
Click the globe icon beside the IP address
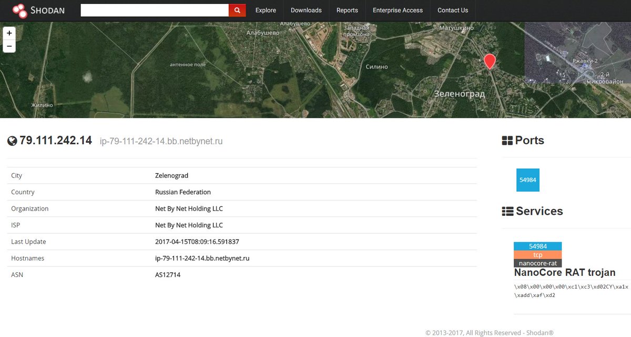tap(12, 141)
